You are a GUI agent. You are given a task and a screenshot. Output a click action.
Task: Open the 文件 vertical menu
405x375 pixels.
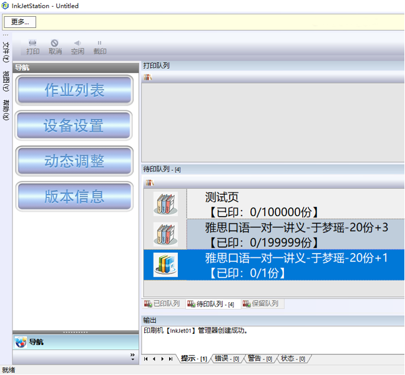pos(6,52)
